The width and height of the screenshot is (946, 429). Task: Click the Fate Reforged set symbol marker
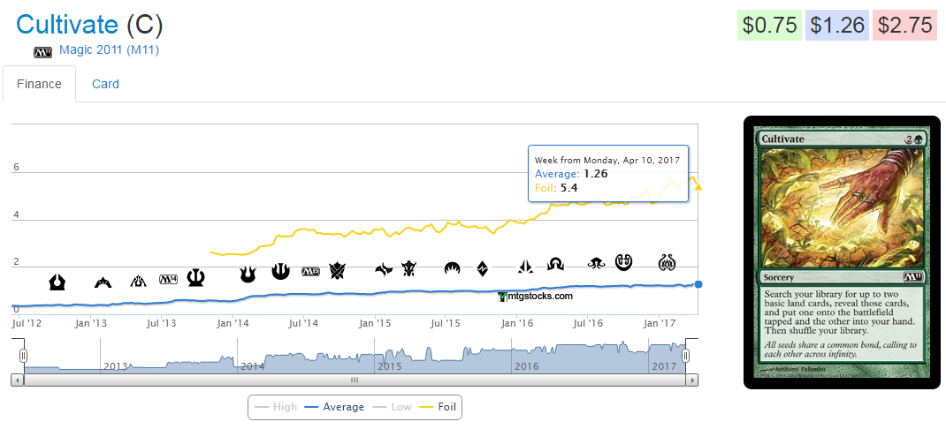(385, 269)
